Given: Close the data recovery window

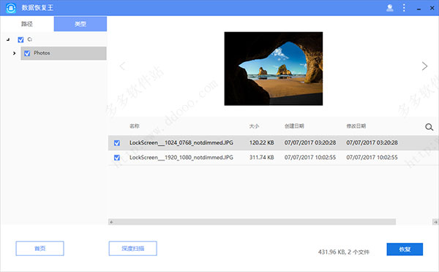Looking at the screenshot, I should 432,8.
